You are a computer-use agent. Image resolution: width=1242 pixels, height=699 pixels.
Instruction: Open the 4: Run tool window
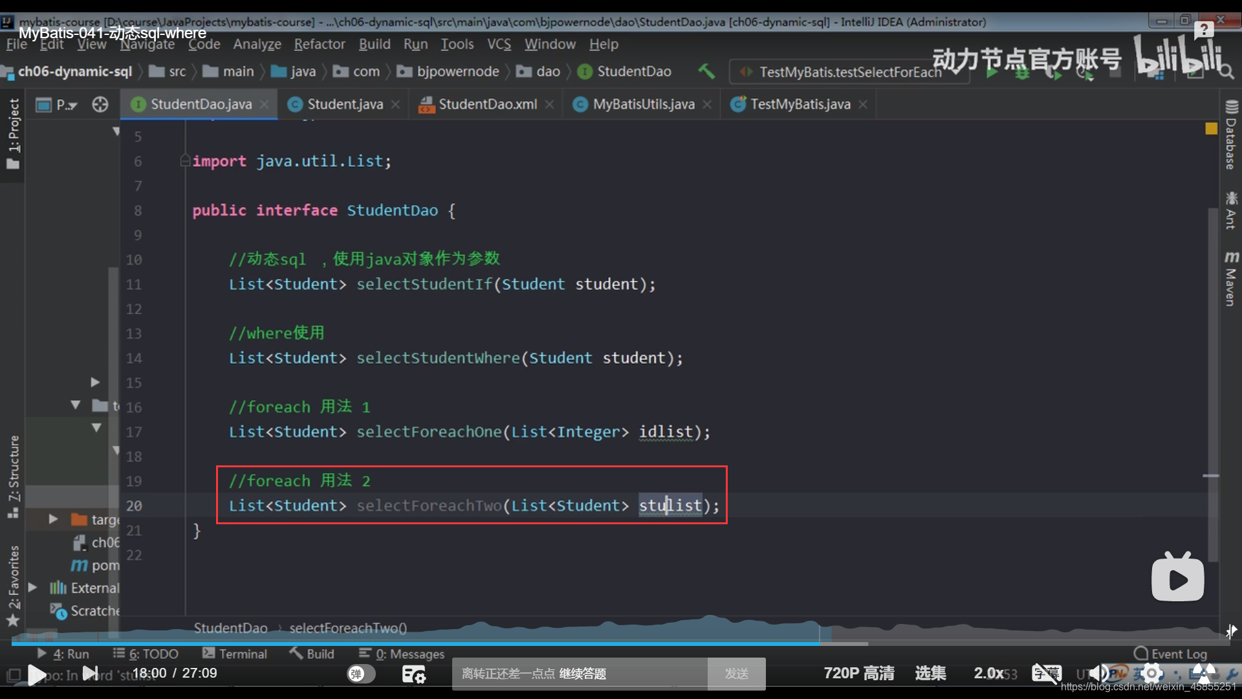(63, 654)
